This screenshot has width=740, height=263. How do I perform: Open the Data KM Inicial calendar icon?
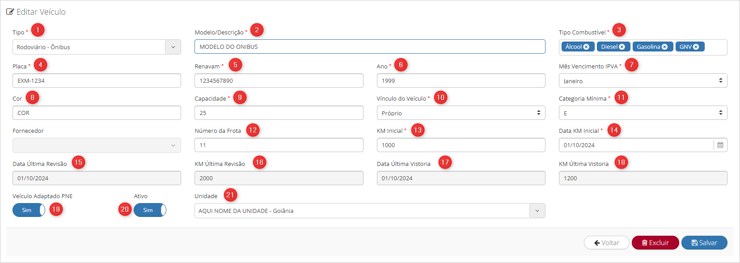click(x=720, y=145)
